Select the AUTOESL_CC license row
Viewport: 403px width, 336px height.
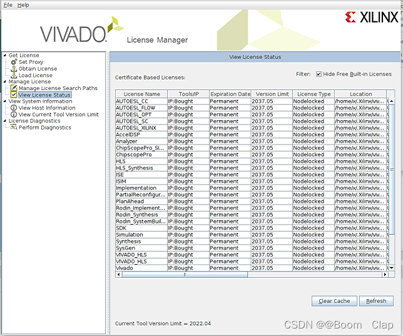coord(251,101)
